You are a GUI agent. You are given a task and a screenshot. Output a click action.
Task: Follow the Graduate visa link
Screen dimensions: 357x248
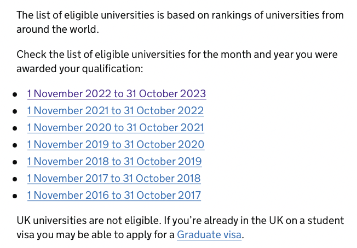[x=209, y=235]
